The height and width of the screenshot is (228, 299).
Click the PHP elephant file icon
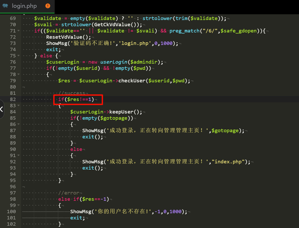(x=5, y=6)
